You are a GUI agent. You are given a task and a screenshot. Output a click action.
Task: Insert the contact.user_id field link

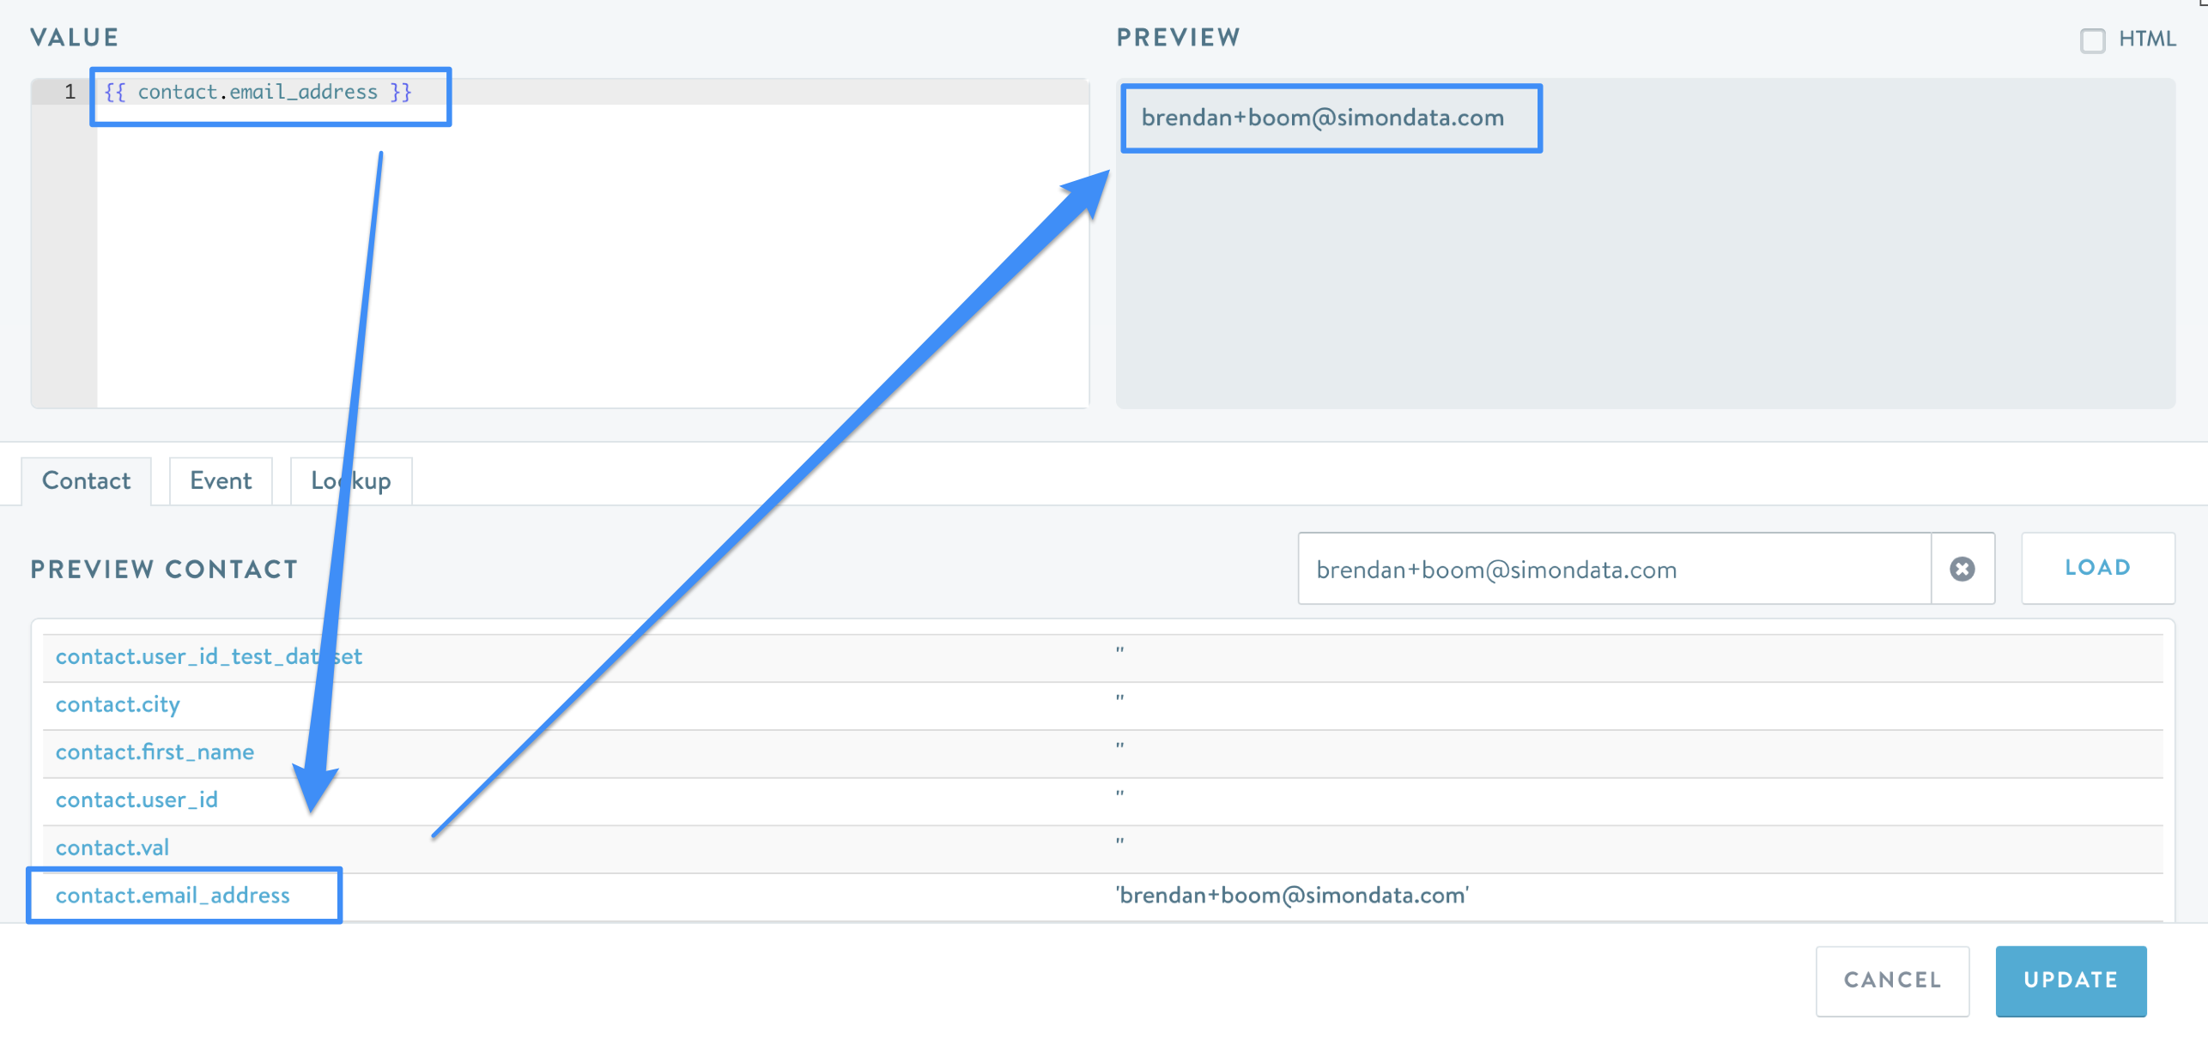[136, 800]
